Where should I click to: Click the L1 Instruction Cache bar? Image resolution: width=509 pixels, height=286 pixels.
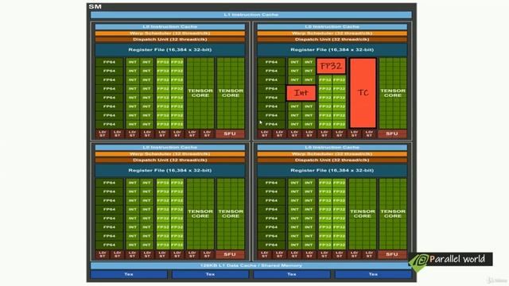point(251,14)
